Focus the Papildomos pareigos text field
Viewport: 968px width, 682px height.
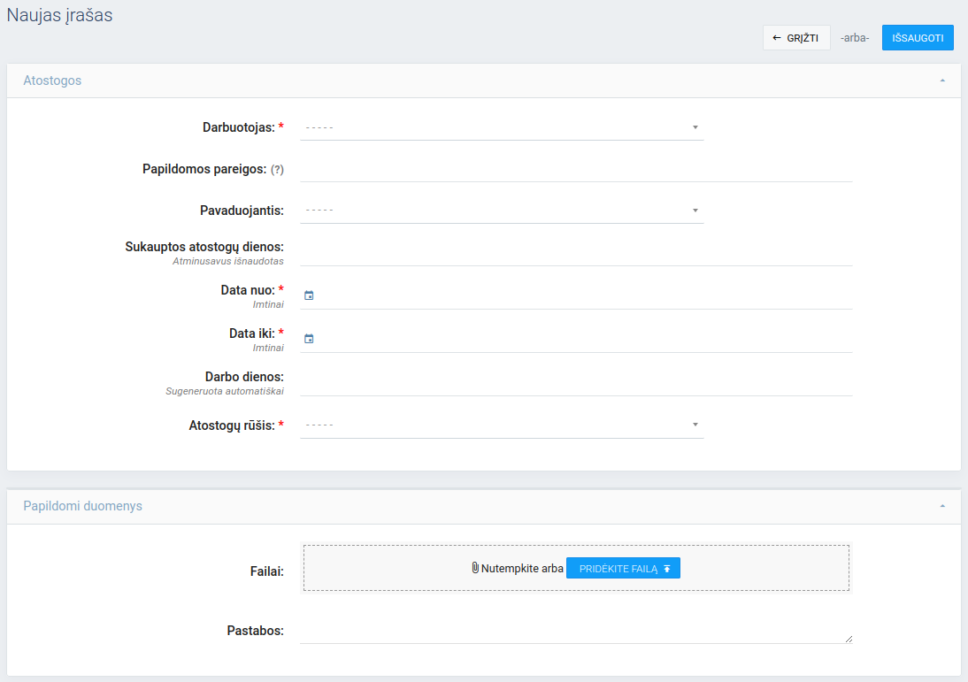575,170
